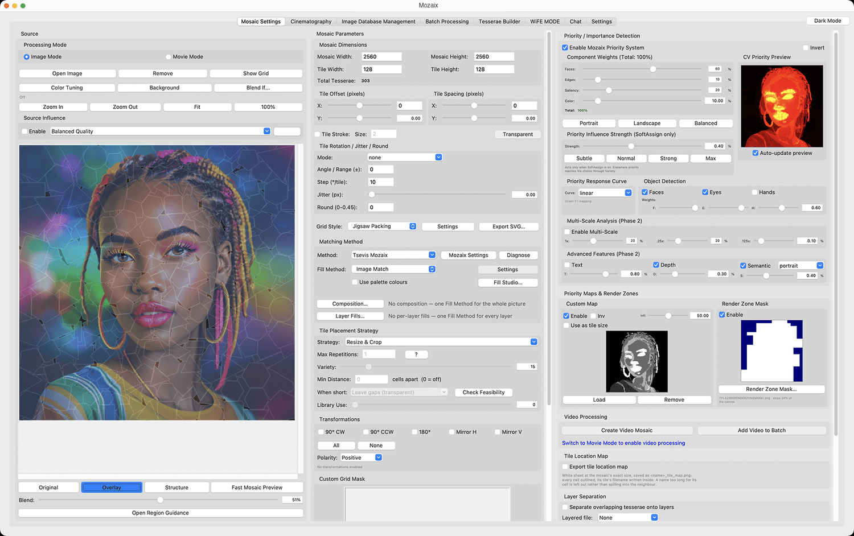Image resolution: width=854 pixels, height=536 pixels.
Task: Click the Strong strength button
Action: point(668,159)
